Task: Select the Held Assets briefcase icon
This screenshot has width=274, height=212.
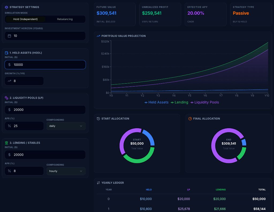Action: (7, 53)
